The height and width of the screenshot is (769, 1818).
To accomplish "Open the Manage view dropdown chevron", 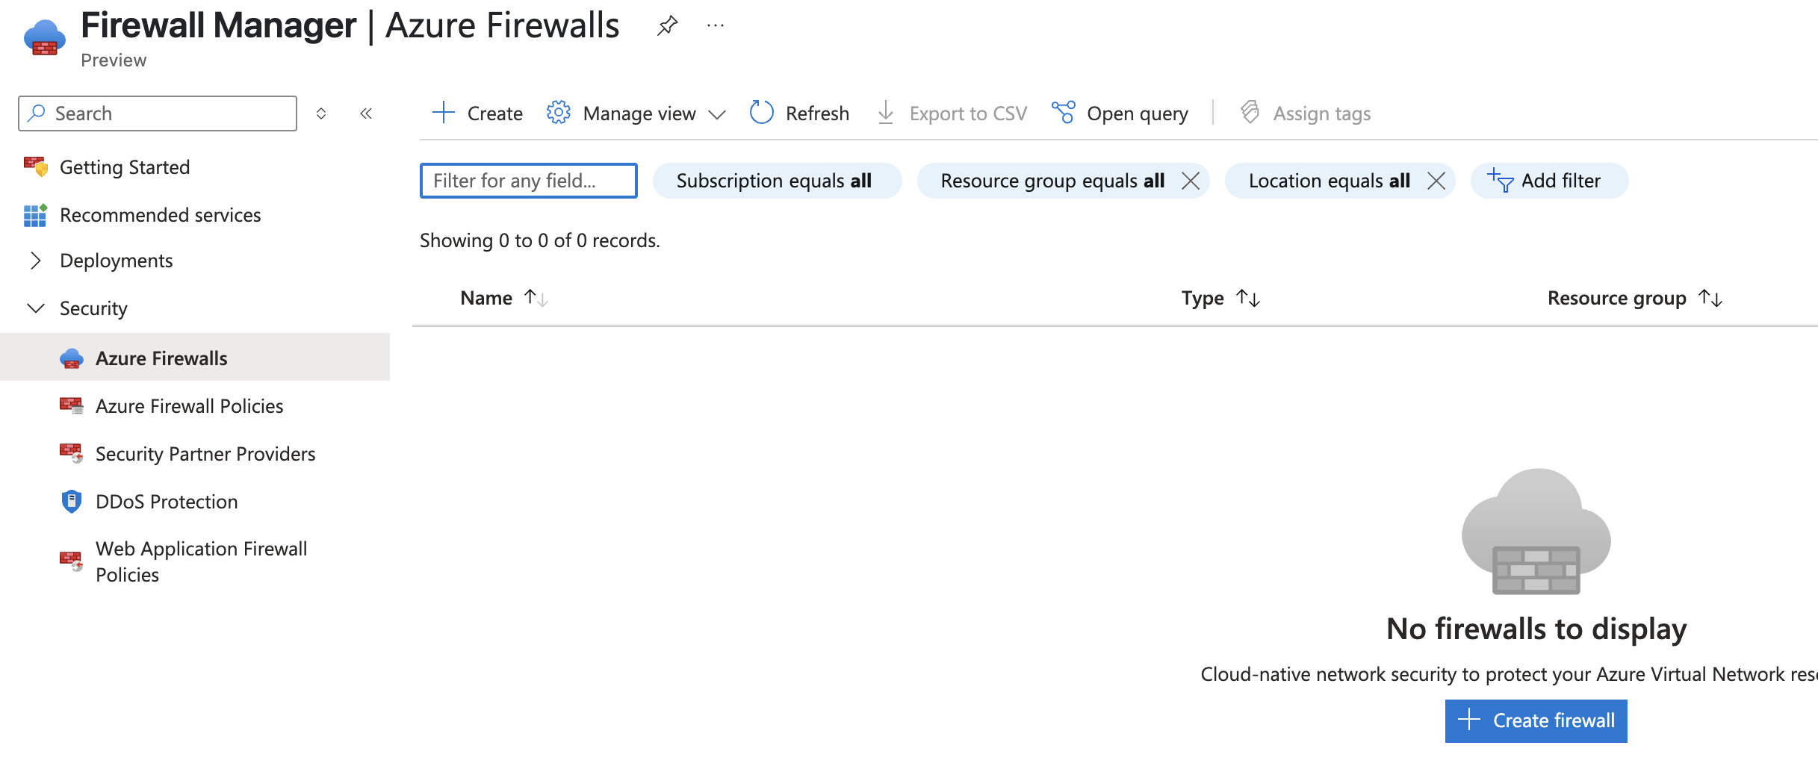I will tap(717, 114).
